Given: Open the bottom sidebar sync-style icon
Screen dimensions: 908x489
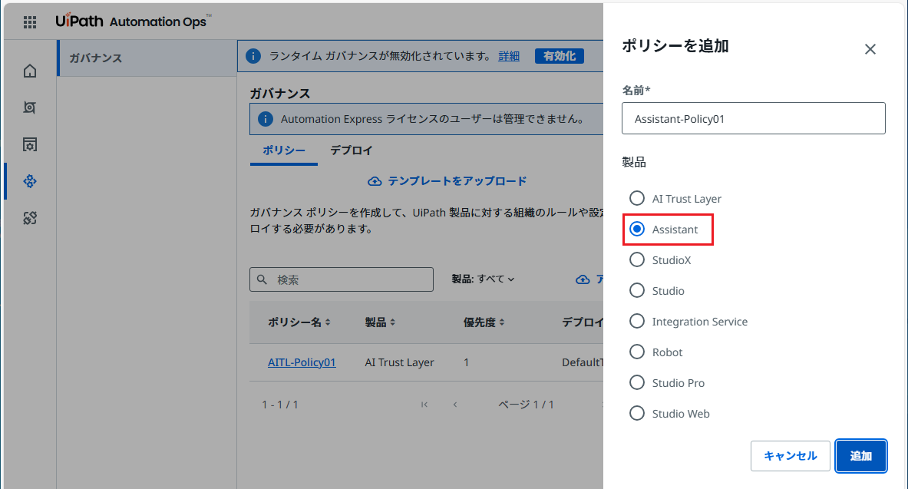Looking at the screenshot, I should [x=29, y=218].
